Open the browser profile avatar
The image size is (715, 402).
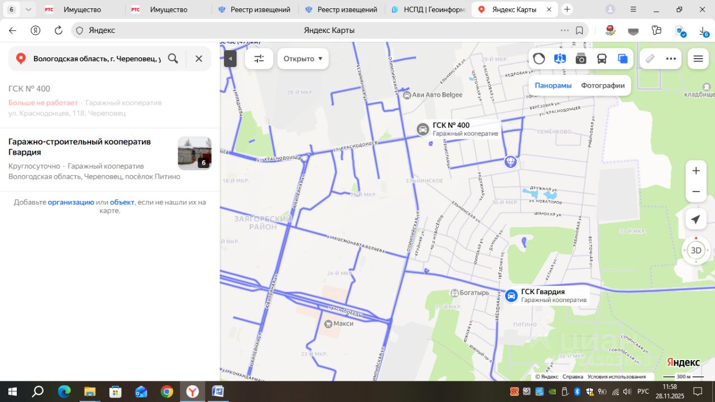[x=610, y=9]
